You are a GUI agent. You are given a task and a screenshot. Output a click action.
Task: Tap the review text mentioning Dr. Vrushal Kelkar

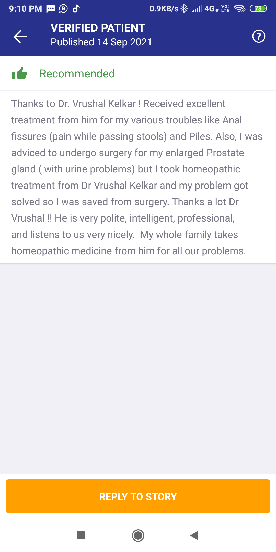(137, 177)
